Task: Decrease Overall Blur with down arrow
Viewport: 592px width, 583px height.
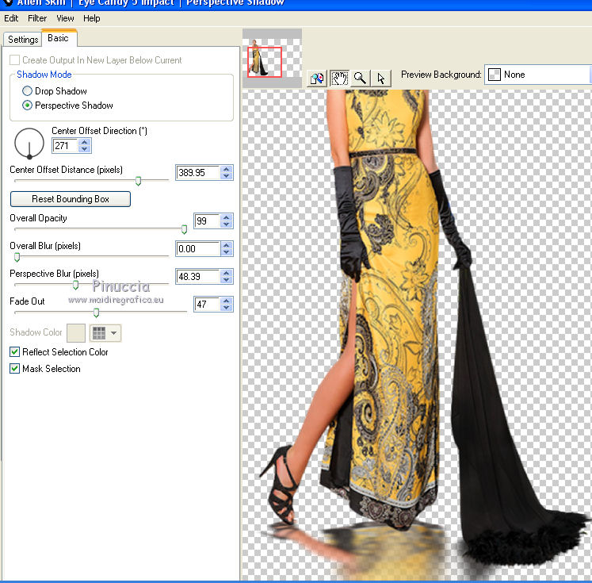Action: tap(227, 252)
